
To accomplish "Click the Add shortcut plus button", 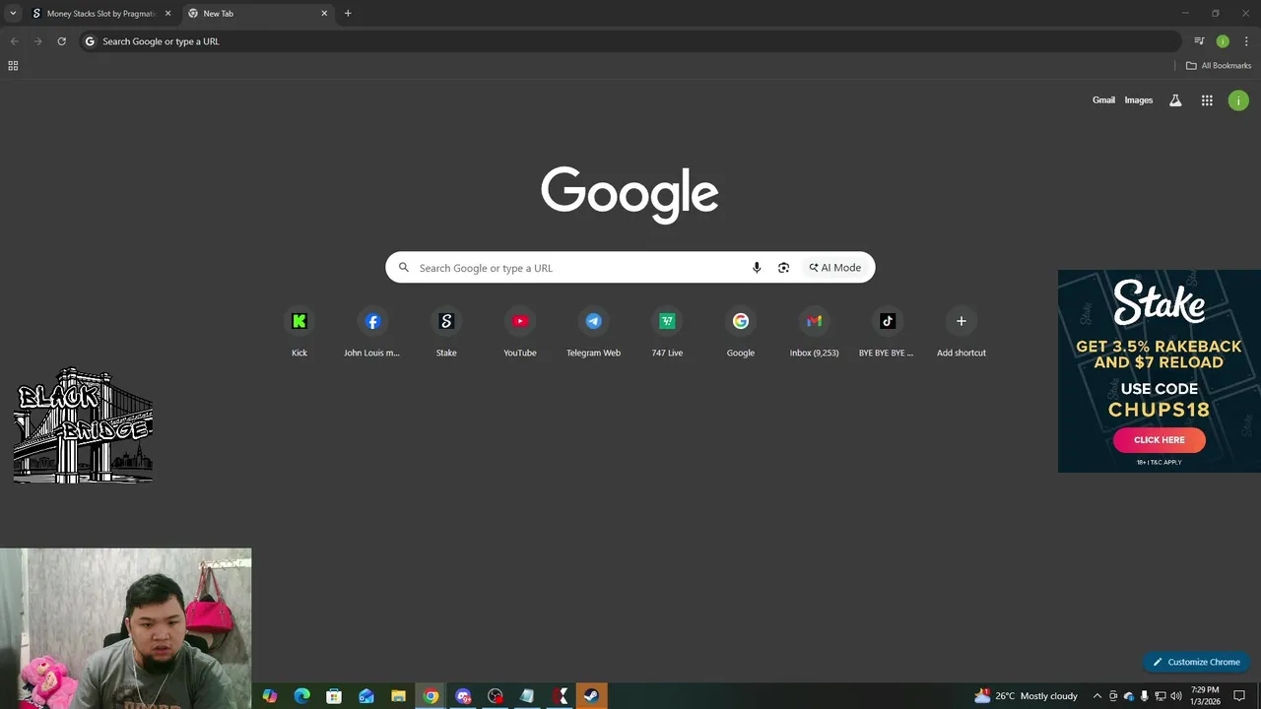I will pos(962,321).
